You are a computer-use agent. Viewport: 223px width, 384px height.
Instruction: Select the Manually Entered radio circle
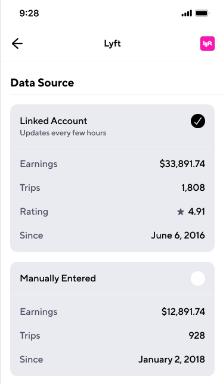[x=198, y=278]
